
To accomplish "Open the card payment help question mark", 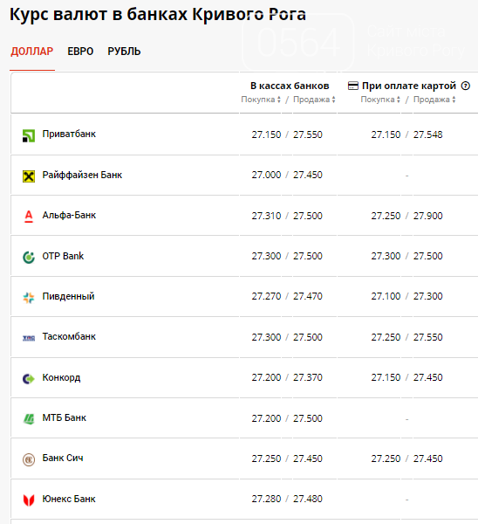I will (x=466, y=86).
